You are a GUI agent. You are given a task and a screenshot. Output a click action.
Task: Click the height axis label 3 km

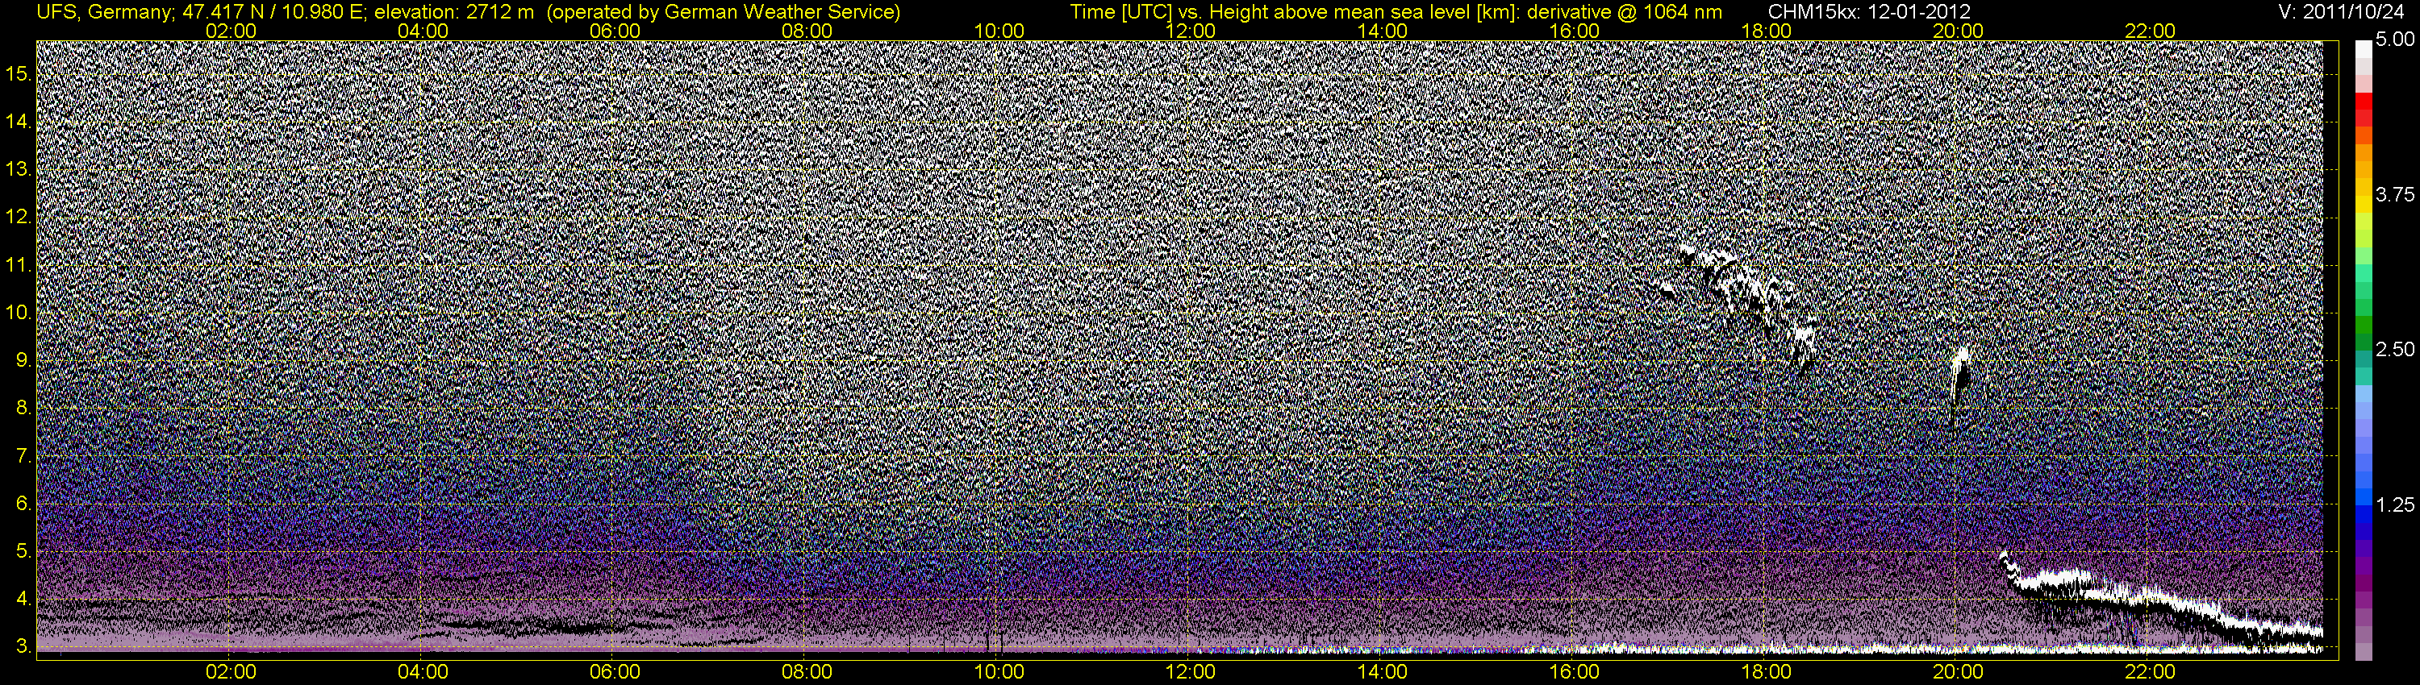click(x=23, y=647)
